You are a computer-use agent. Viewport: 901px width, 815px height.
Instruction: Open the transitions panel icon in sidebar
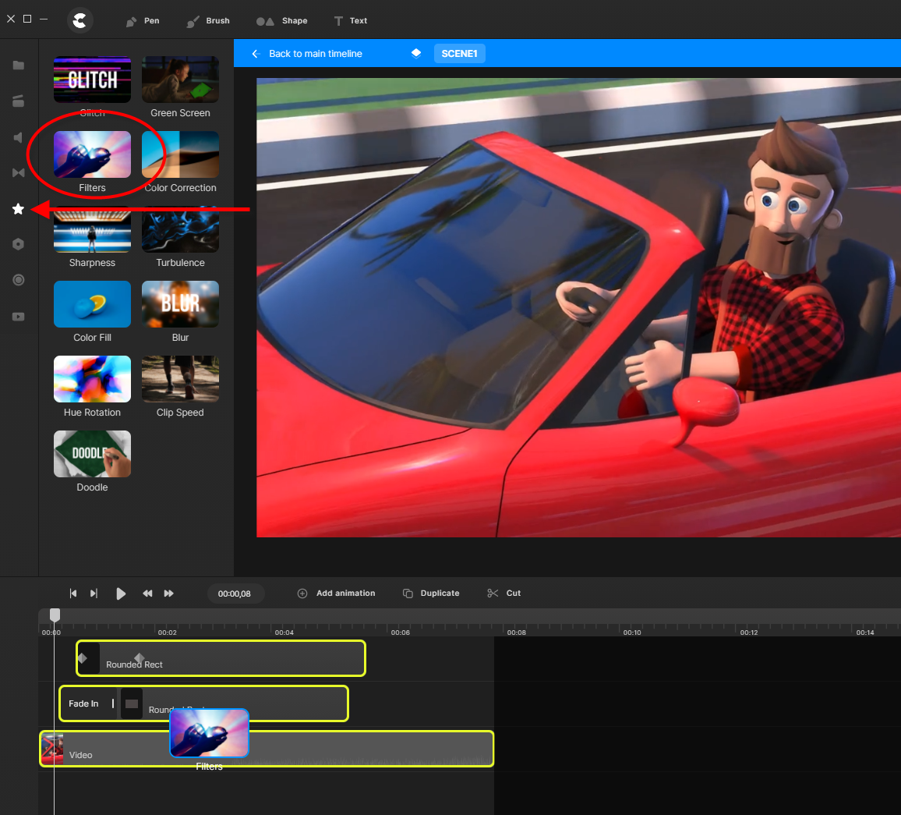[18, 172]
